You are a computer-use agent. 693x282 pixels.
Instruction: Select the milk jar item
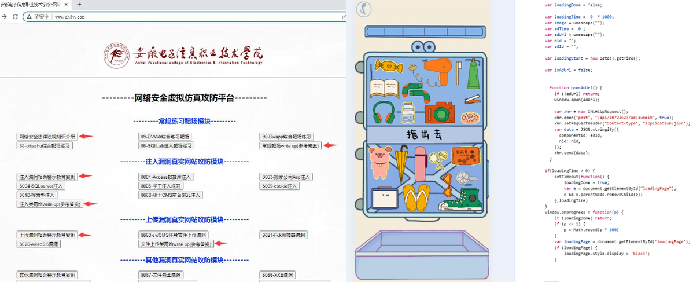coord(410,113)
